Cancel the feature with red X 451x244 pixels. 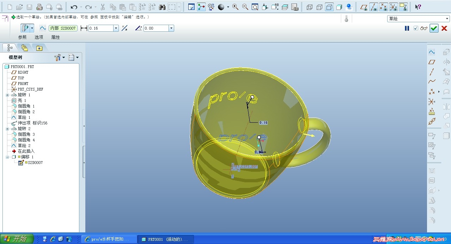click(444, 28)
